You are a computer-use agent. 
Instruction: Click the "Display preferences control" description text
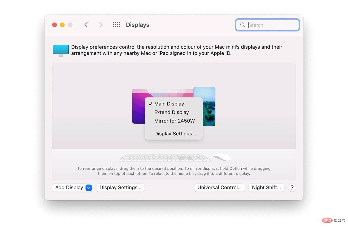tap(177, 50)
